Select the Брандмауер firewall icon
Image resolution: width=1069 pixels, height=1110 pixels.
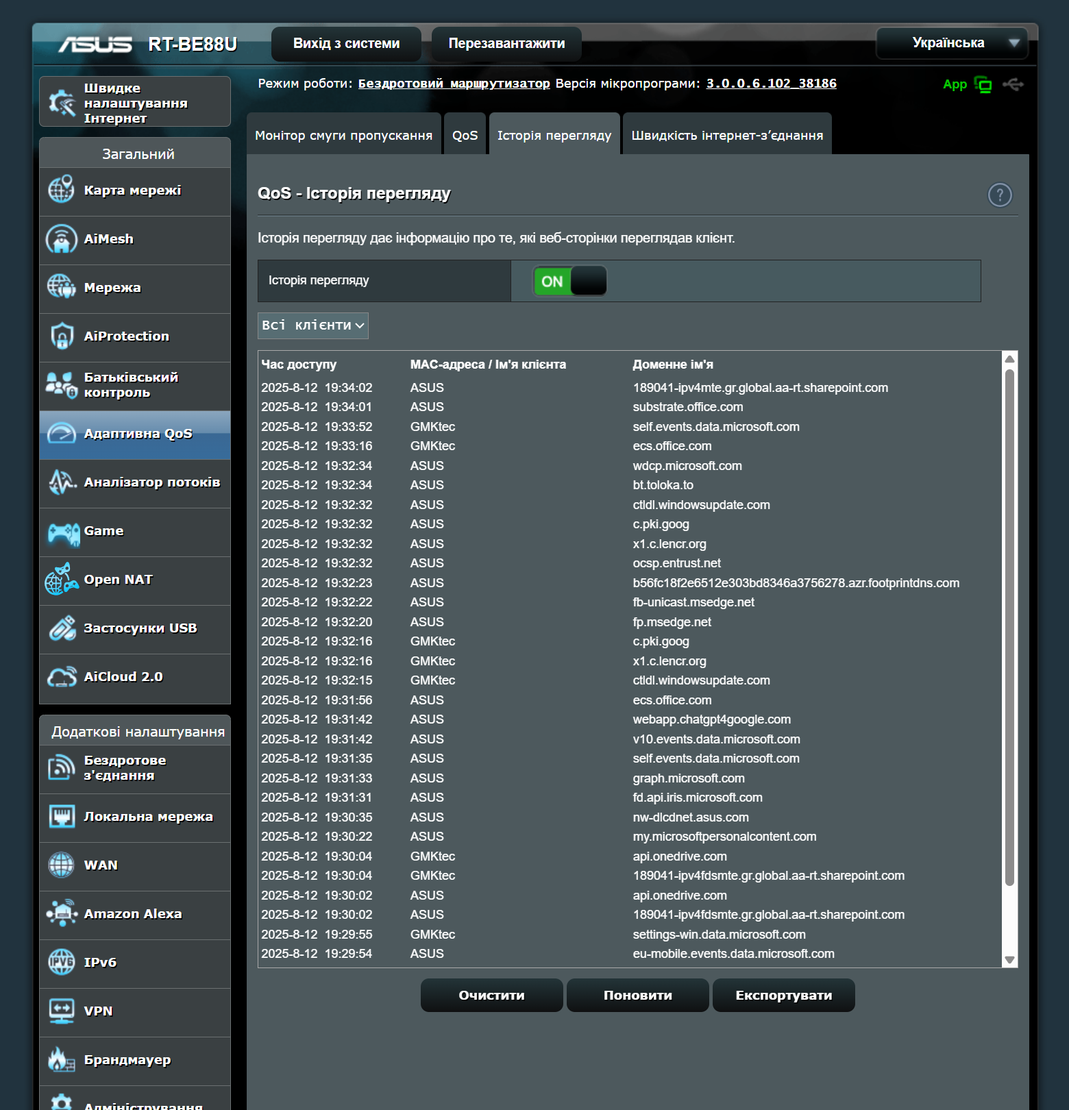coord(62,1059)
